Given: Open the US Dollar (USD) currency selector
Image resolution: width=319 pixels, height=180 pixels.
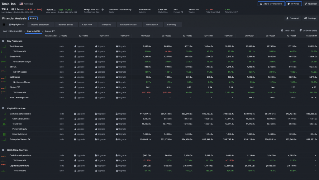Looking at the screenshot, I should (x=308, y=31).
